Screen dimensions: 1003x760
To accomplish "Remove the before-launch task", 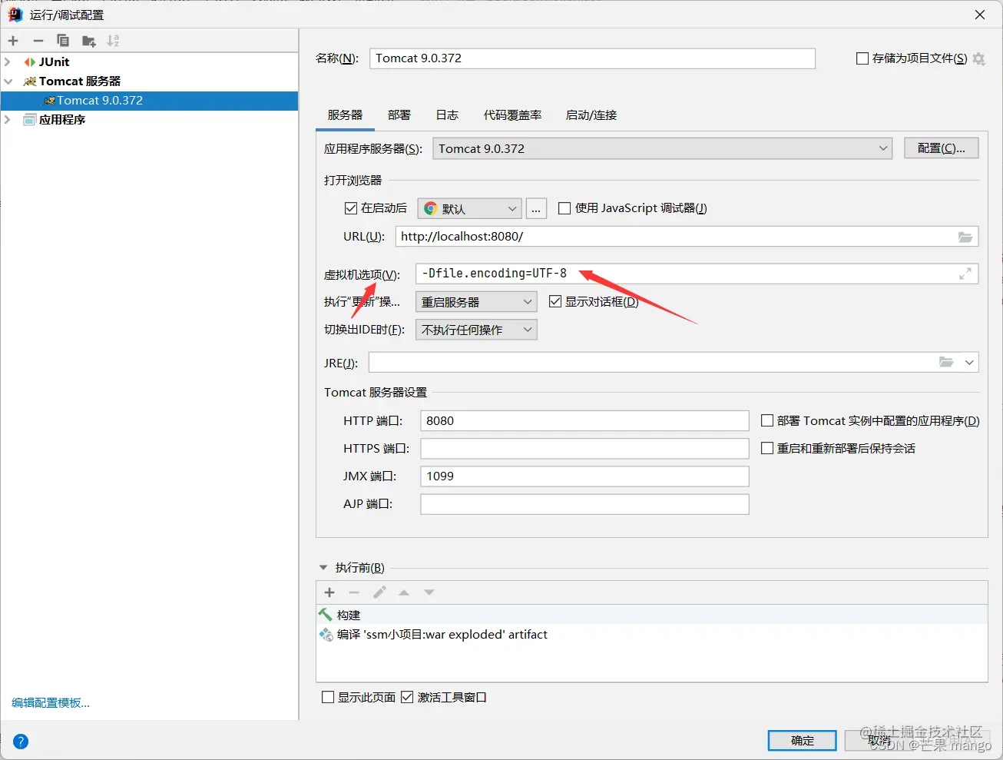I will pos(354,592).
